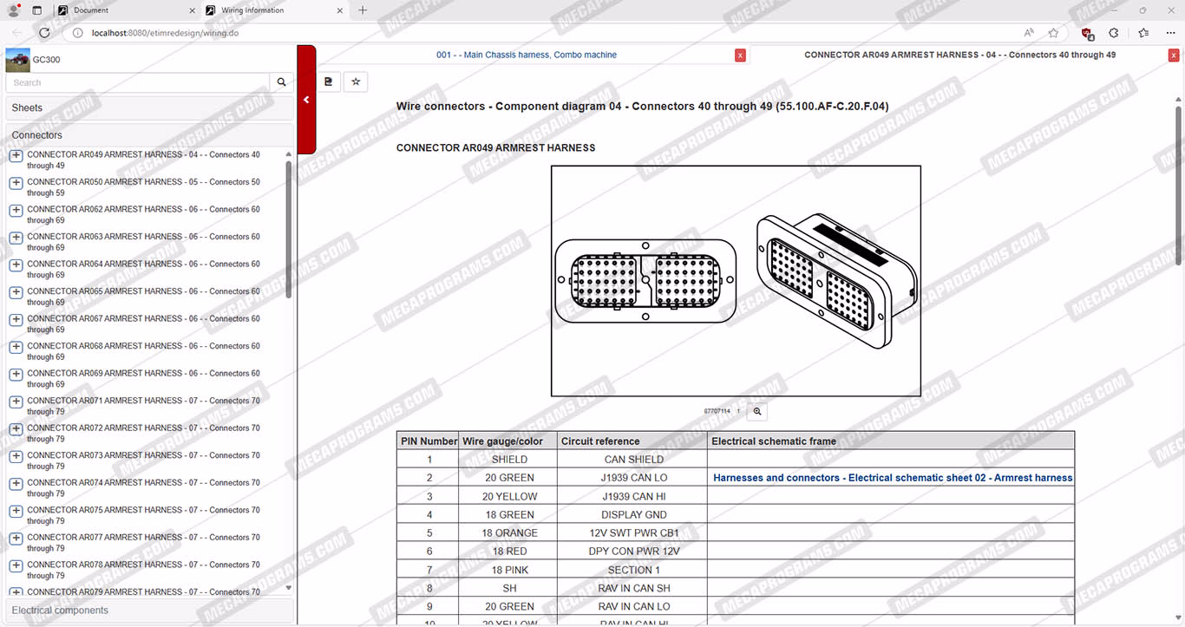Expand CONNECTOR AR071 ARMREST HARNESS item
Screen dimensions: 1185x627
pos(16,402)
